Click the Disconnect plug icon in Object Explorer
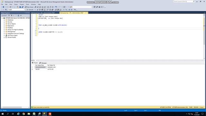206x116 pixels. coord(12,15)
